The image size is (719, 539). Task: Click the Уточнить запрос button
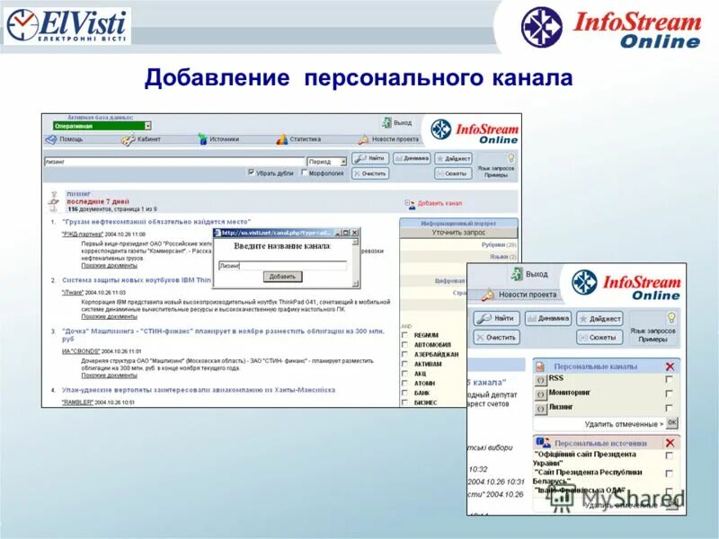[x=458, y=233]
